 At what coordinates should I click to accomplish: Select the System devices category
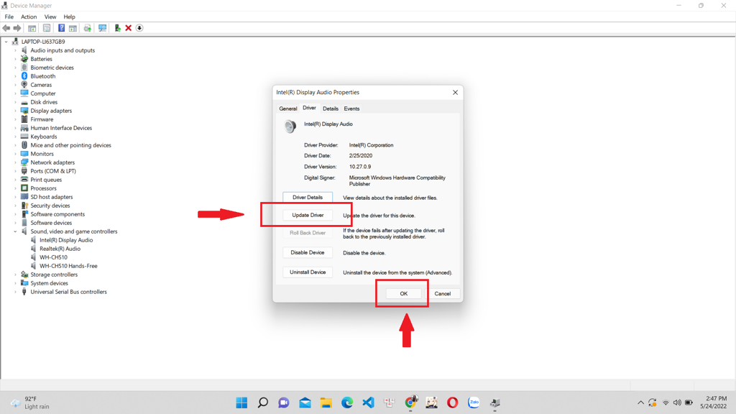click(x=50, y=283)
